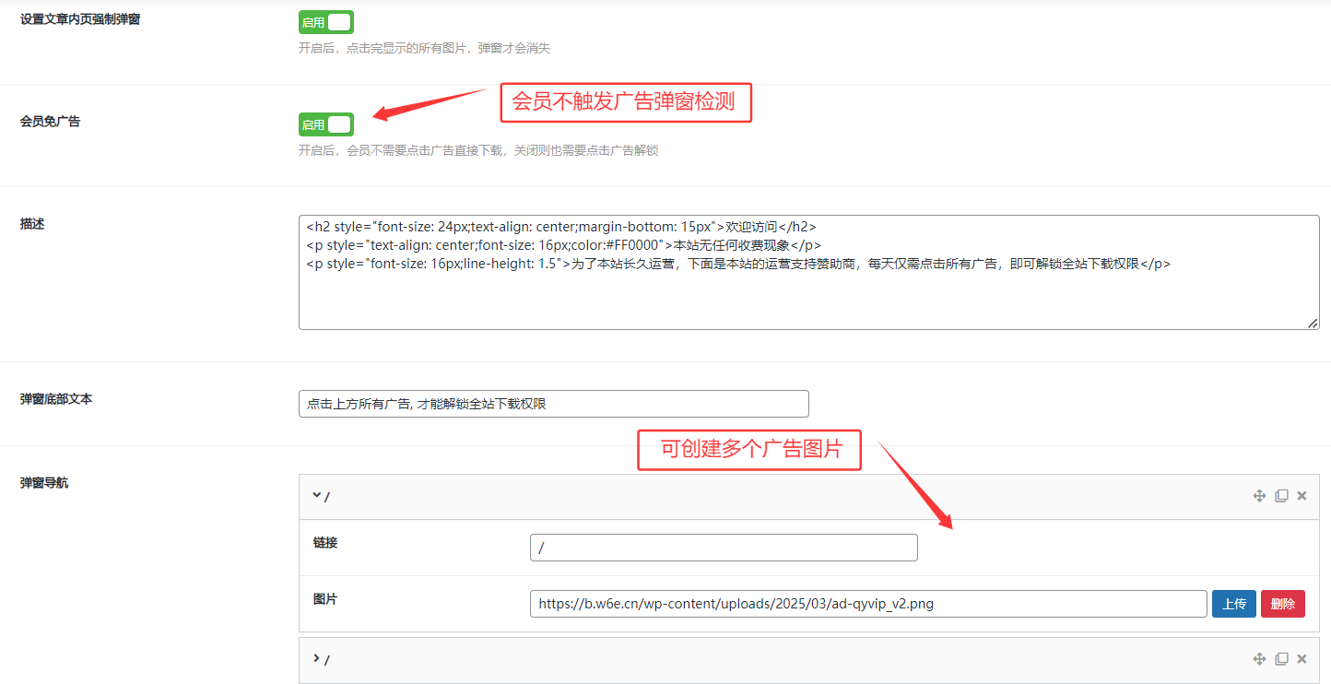Click the 会员不触发广告弹窗检测 annotation box

point(626,102)
